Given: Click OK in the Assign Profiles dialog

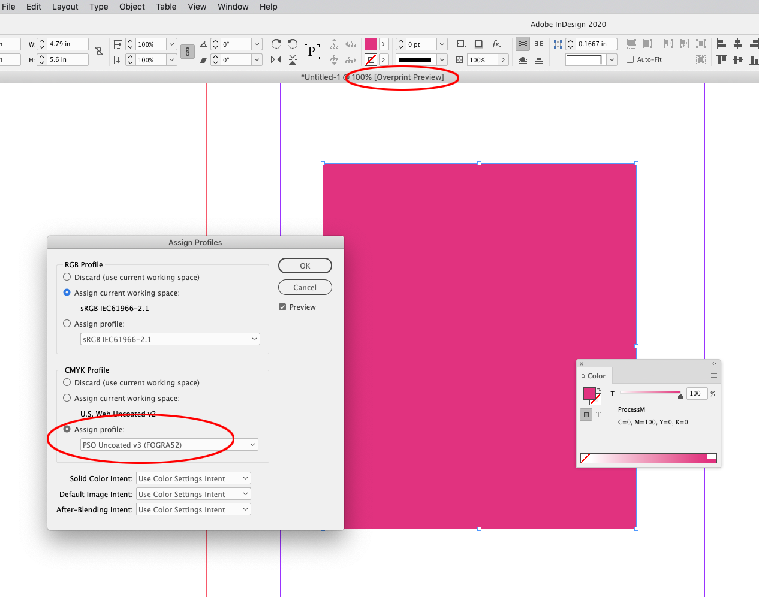Looking at the screenshot, I should (x=305, y=266).
